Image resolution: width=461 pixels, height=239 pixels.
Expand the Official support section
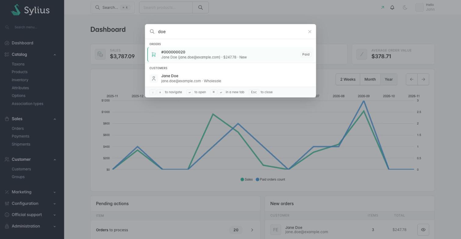(30, 215)
